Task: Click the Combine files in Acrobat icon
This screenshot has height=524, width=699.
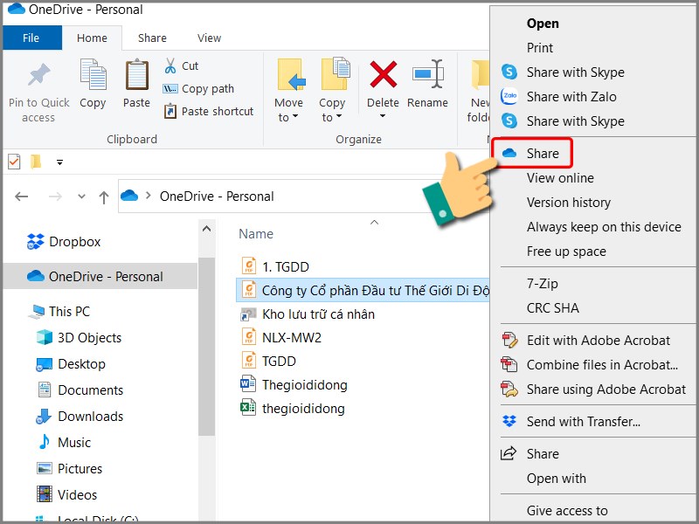Action: (x=509, y=364)
